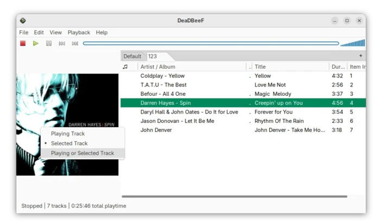The width and height of the screenshot is (380, 224).
Task: Click the music note playing column header
Action: [125, 67]
